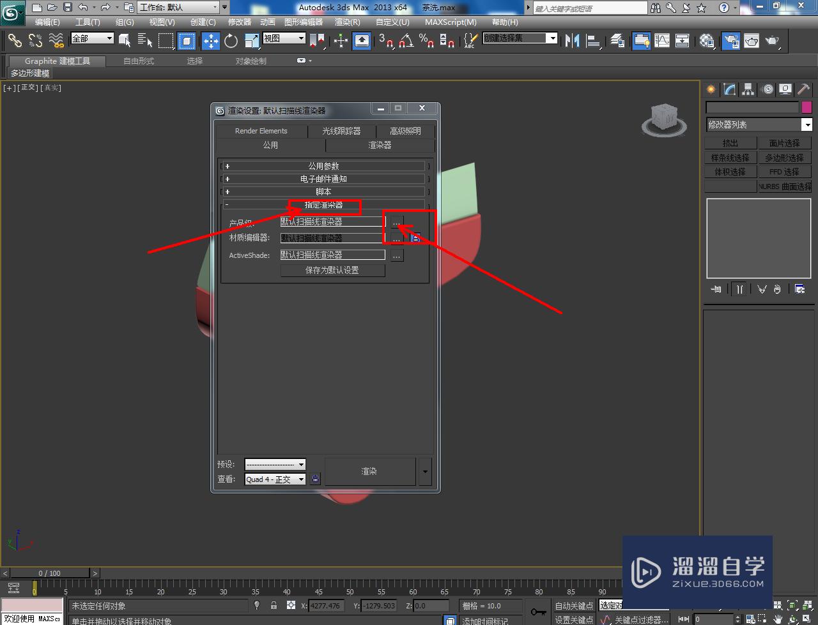The image size is (818, 625).
Task: Choose the Rectangular Selection Region tool
Action: (x=166, y=41)
